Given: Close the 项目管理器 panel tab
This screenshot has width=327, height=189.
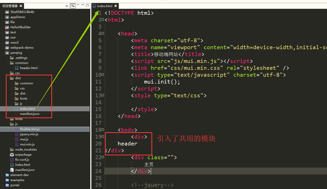Looking at the screenshot, I should point(21,6).
